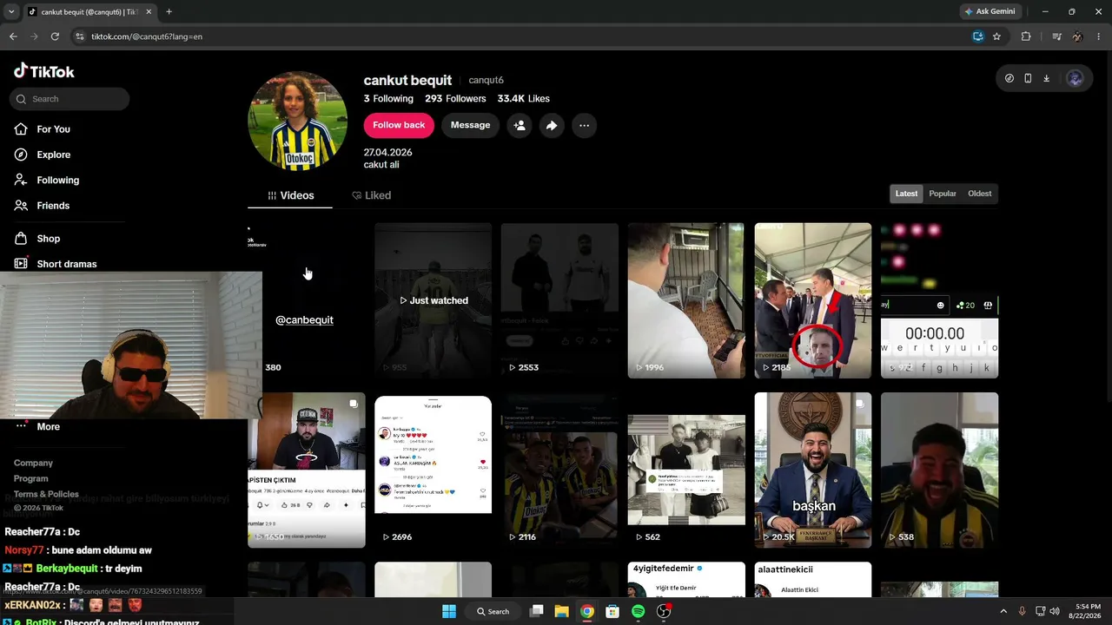Open Chrome's tab search dropdown

pyautogui.click(x=10, y=12)
